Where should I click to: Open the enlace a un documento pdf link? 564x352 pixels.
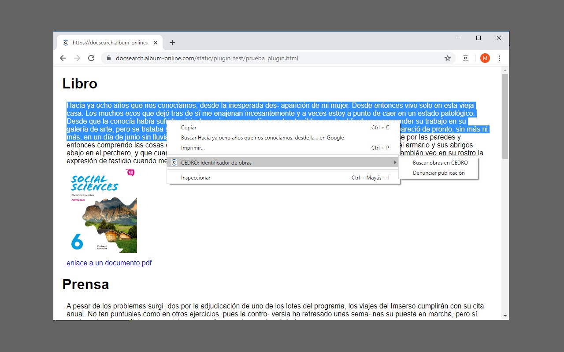click(x=109, y=263)
